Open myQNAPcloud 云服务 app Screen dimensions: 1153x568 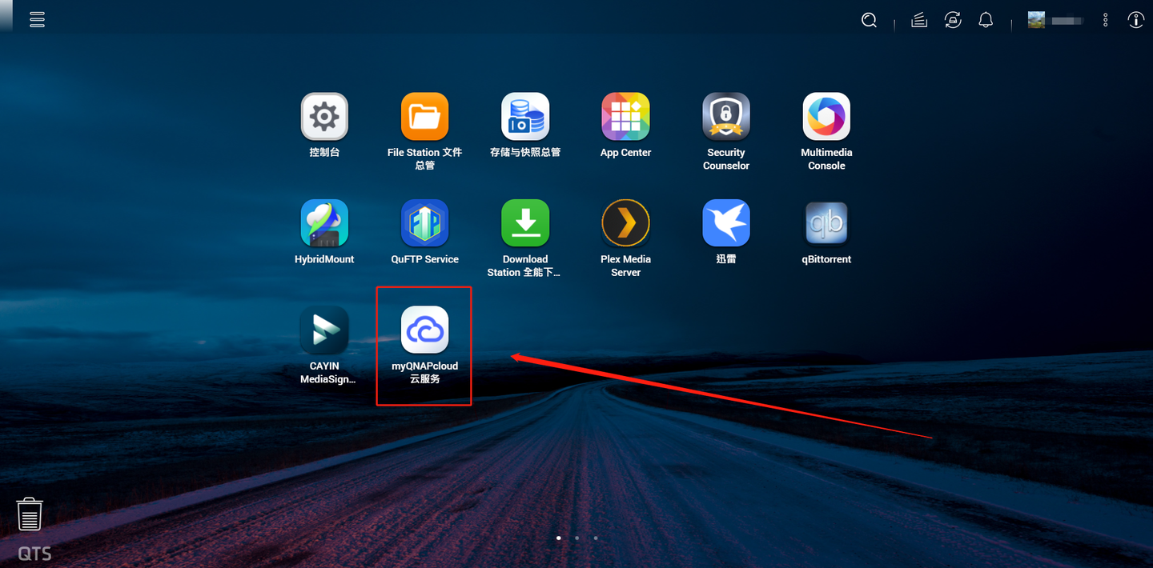(425, 330)
